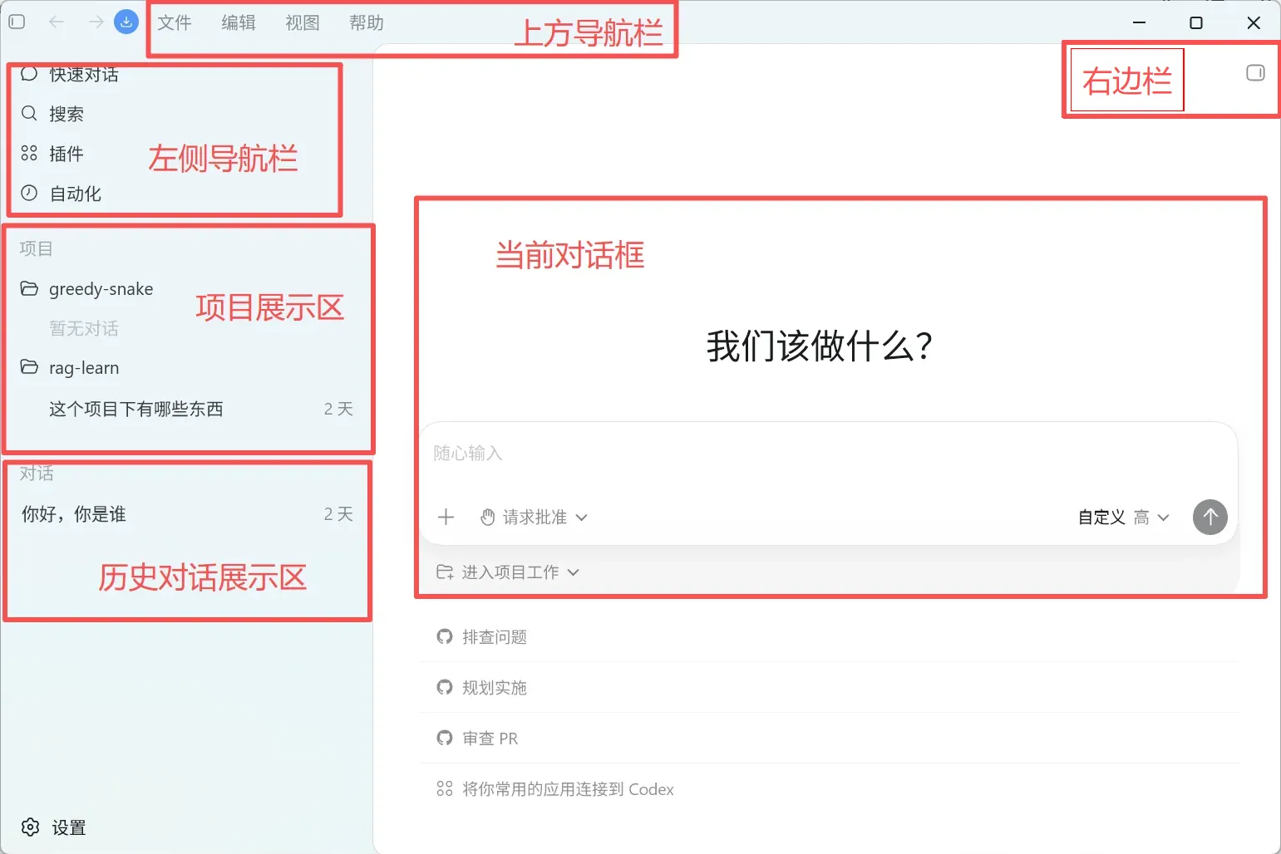Image resolution: width=1281 pixels, height=854 pixels.
Task: Toggle the left sidebar panel icon
Action: (17, 22)
